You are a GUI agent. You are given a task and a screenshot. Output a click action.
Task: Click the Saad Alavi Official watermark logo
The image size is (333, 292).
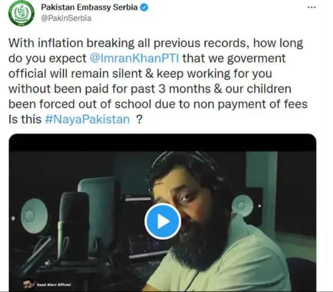(47, 284)
